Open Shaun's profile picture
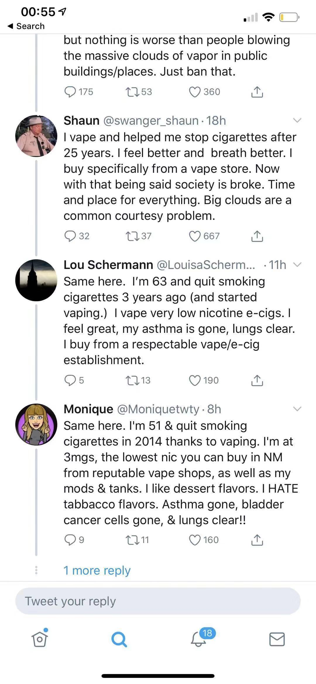 click(36, 136)
